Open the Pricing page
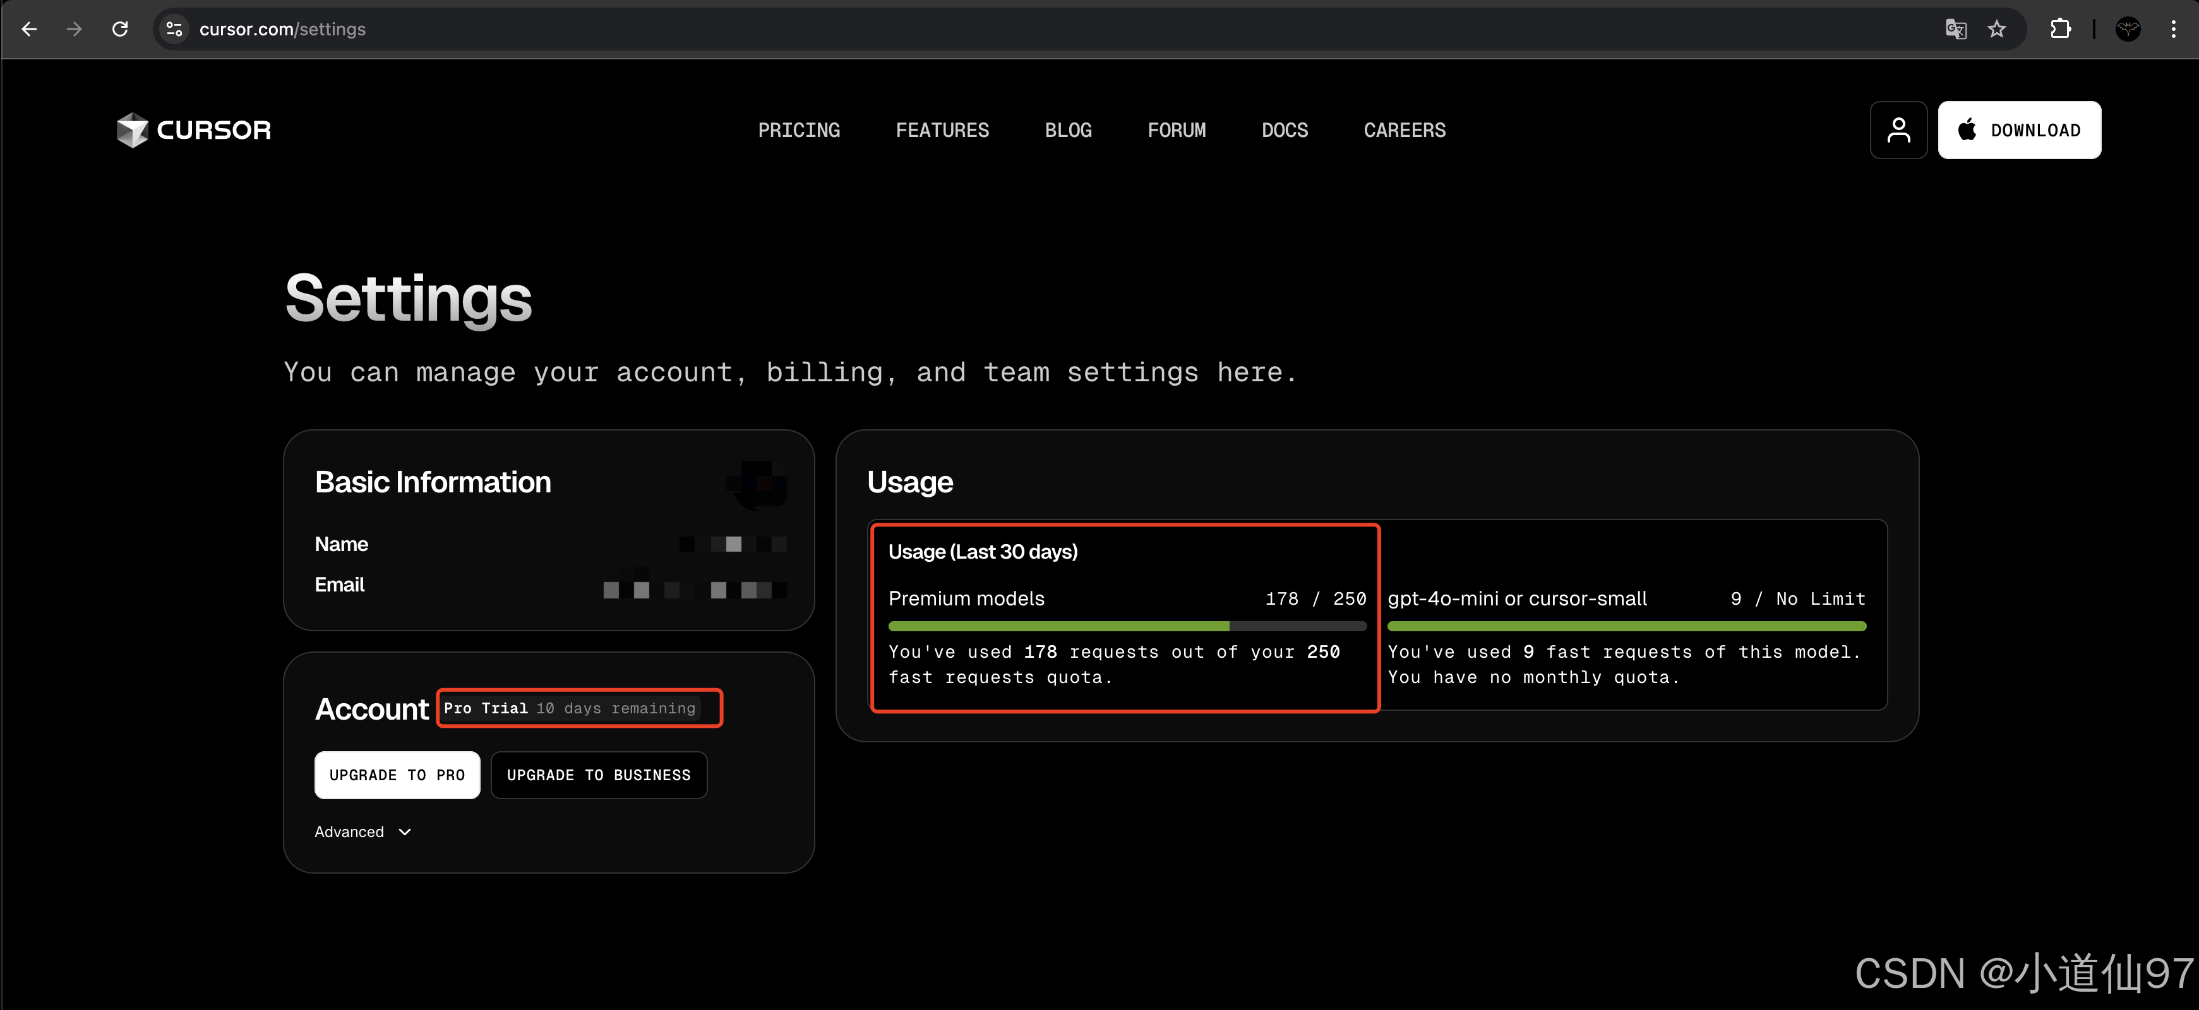2199x1010 pixels. [799, 129]
